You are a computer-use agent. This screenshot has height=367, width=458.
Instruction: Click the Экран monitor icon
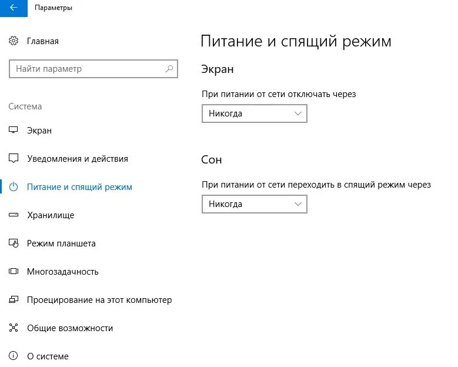(14, 131)
